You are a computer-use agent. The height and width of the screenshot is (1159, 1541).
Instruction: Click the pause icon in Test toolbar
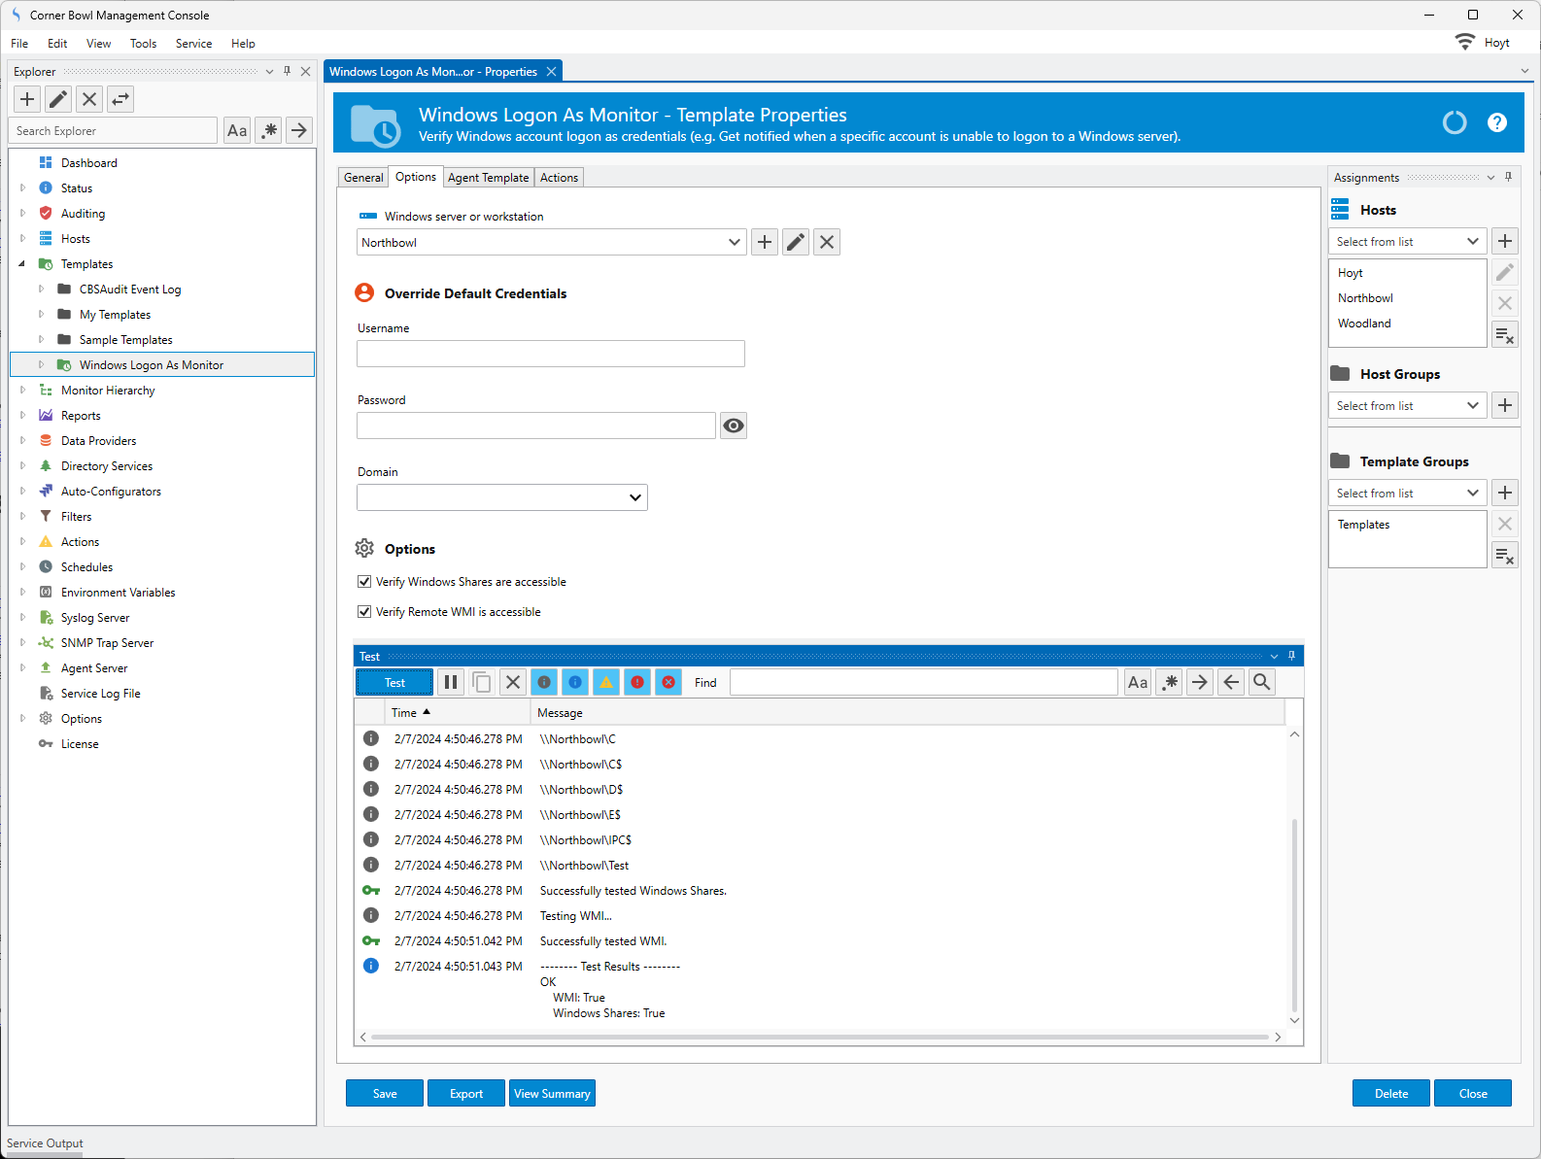point(451,682)
